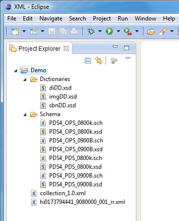
Task: Click the green Run button icon
Action: pyautogui.click(x=109, y=31)
